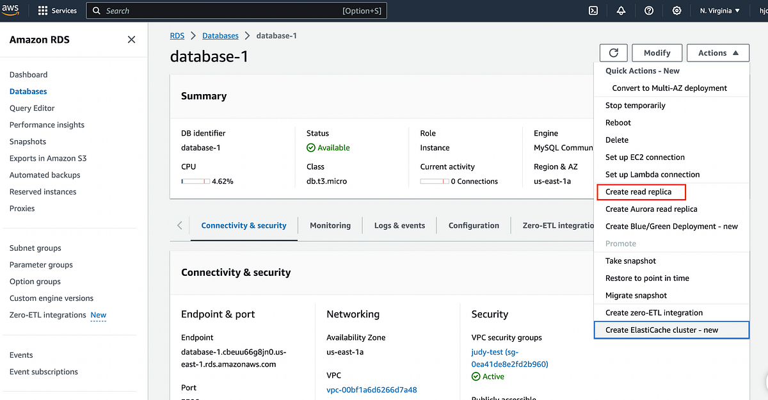The image size is (768, 400).
Task: Switch to the Monitoring tab
Action: [330, 225]
